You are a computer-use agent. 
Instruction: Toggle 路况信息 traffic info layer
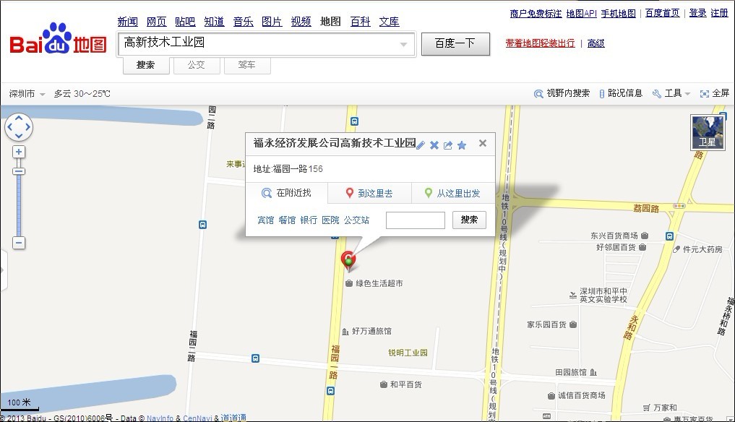click(620, 93)
